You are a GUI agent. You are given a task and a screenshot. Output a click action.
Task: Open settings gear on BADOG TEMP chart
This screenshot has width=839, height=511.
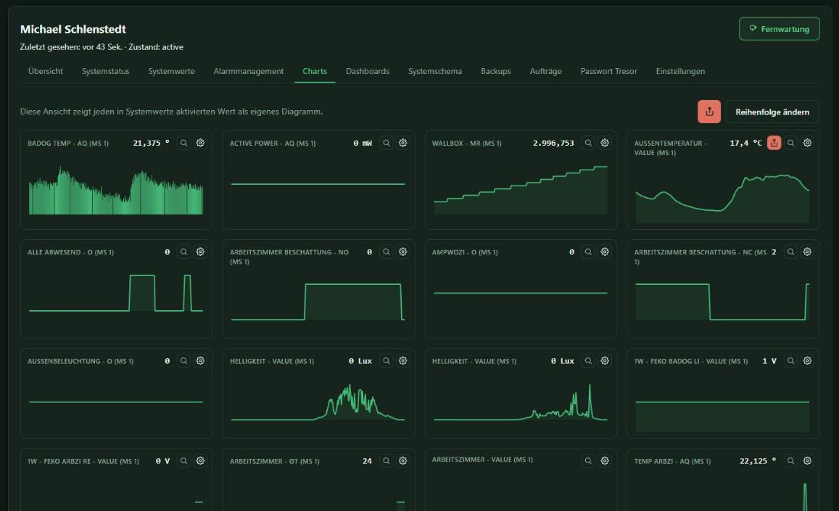pos(200,143)
